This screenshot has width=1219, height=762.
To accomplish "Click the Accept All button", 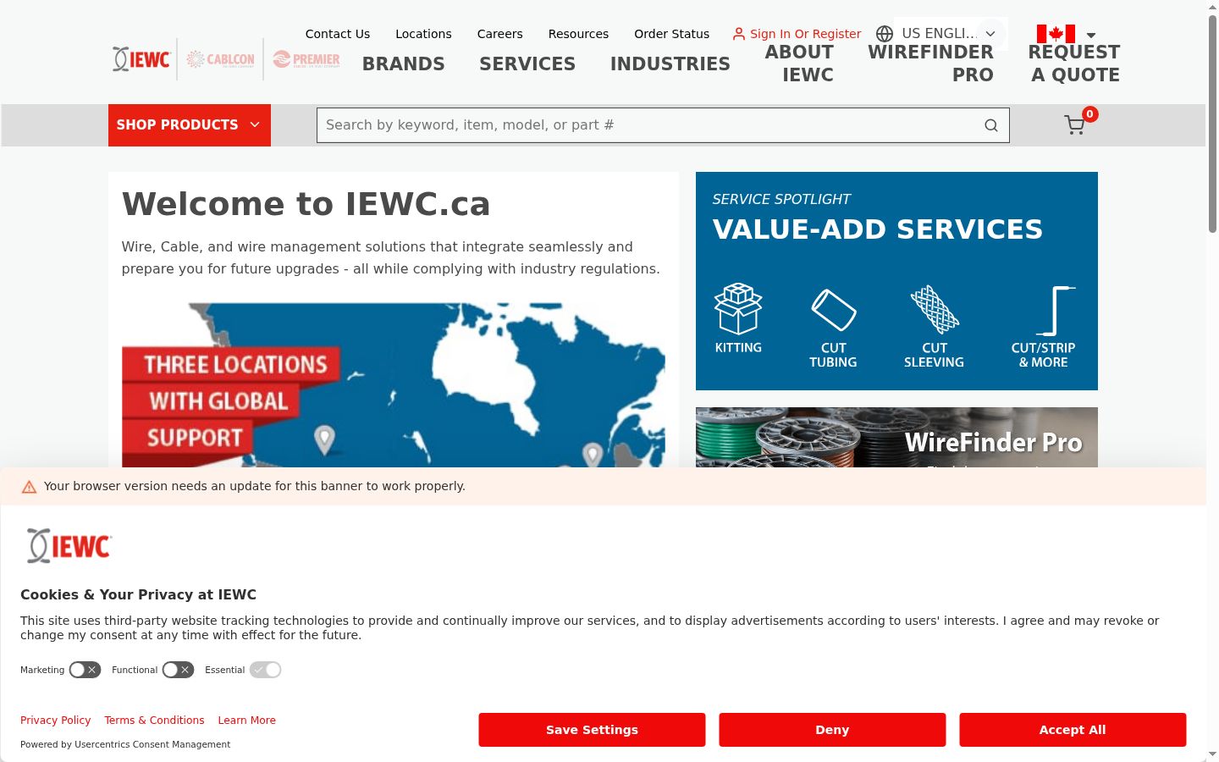I will (1073, 730).
